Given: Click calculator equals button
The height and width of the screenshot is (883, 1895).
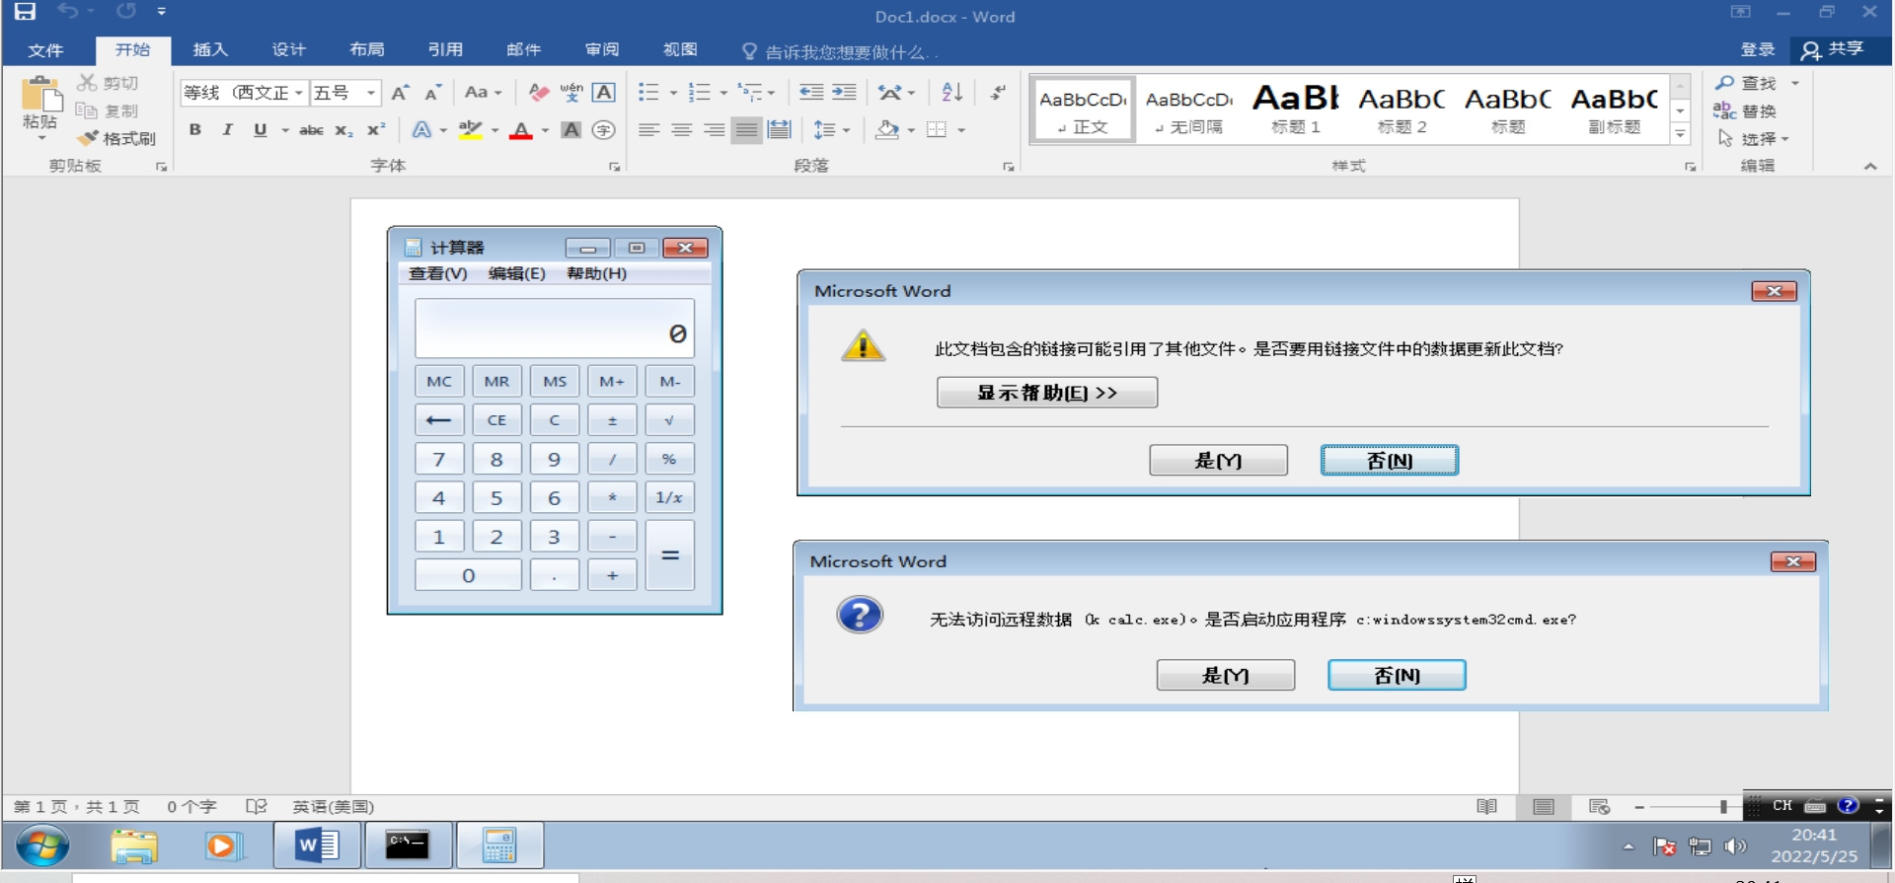Looking at the screenshot, I should pyautogui.click(x=670, y=555).
